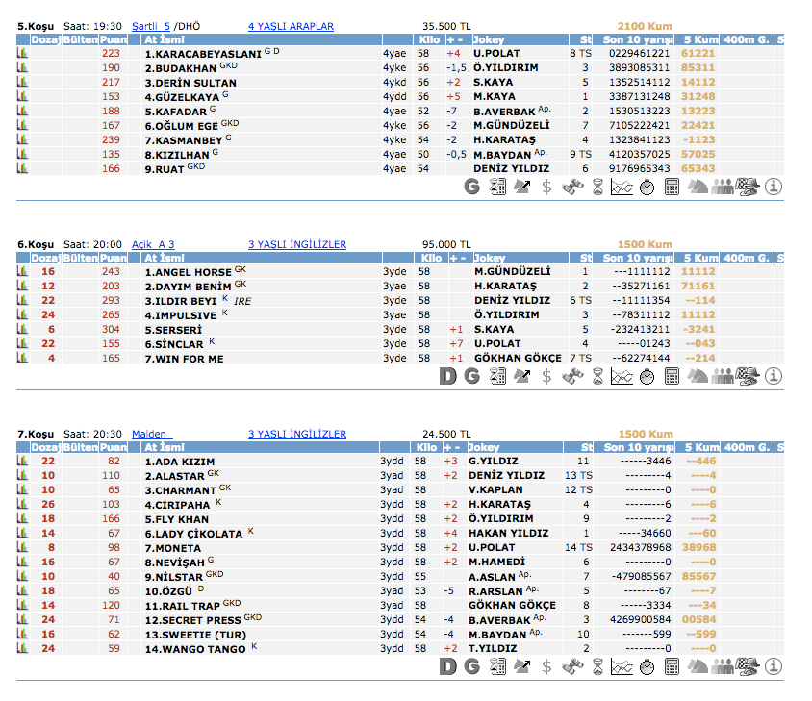Click the "Maiden" link in race 7
812x701 pixels.
[x=149, y=434]
